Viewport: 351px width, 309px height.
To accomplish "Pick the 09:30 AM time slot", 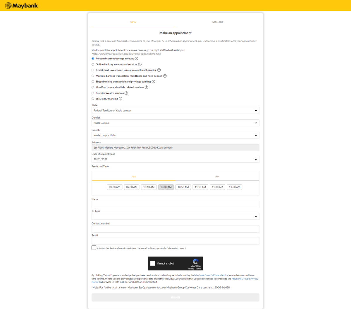I will tap(115, 187).
